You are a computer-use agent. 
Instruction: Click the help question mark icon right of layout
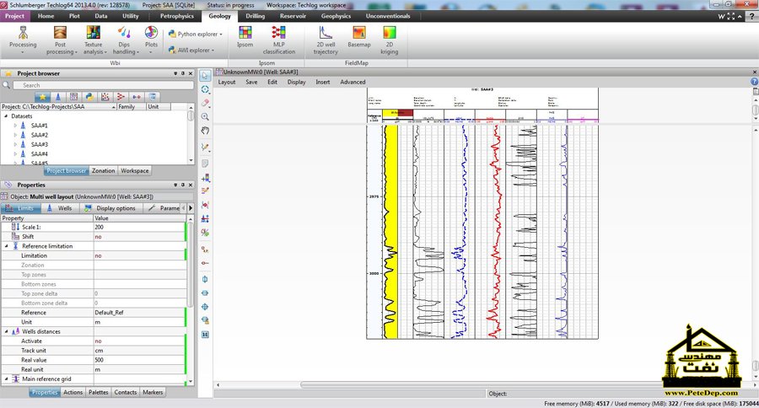coord(755,82)
